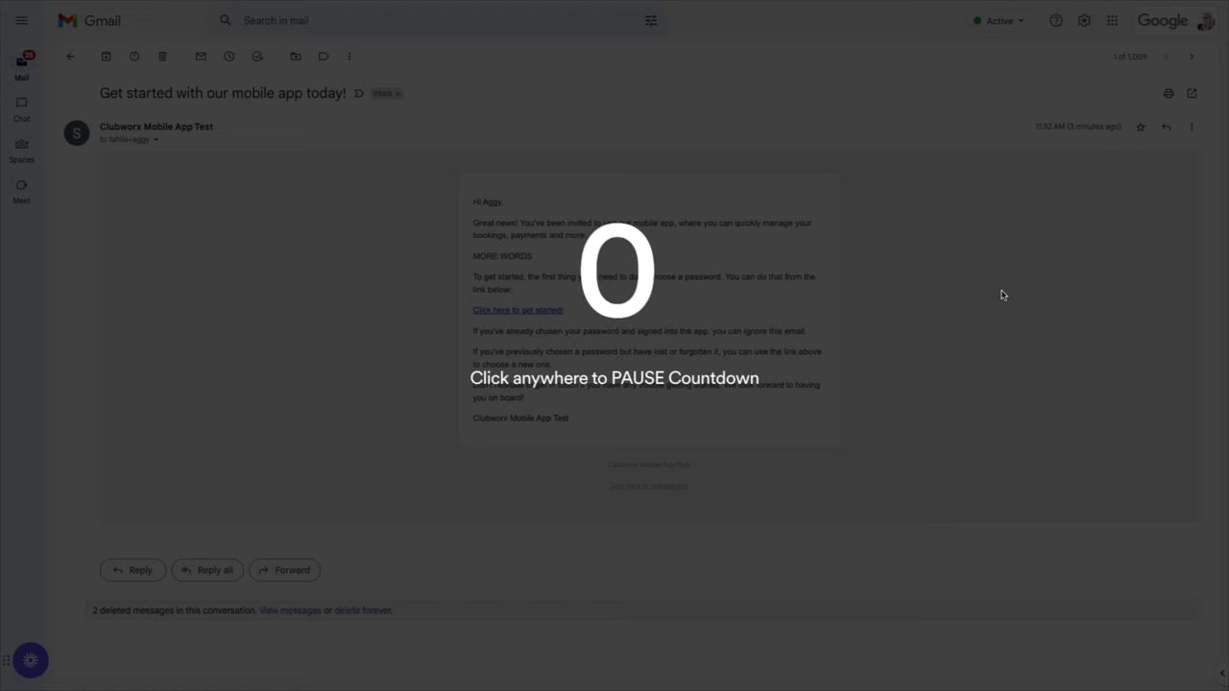Print the whole conversation
Image resolution: width=1229 pixels, height=691 pixels.
1169,93
